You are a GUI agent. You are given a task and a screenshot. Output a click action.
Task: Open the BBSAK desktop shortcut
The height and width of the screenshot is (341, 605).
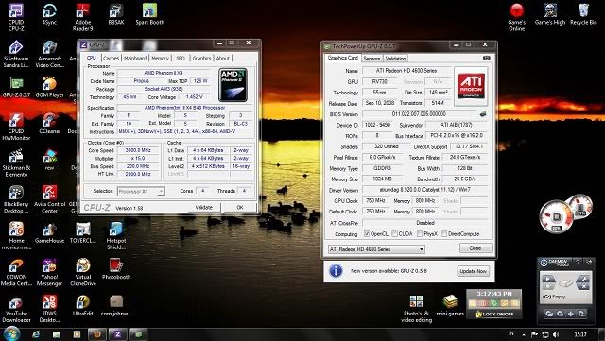tap(116, 15)
